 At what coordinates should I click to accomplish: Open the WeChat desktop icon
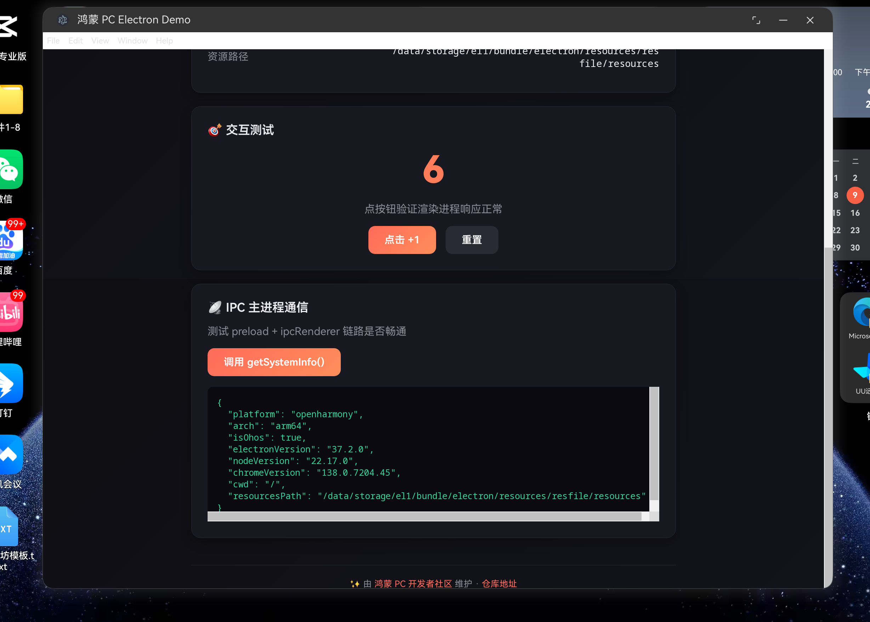click(11, 169)
